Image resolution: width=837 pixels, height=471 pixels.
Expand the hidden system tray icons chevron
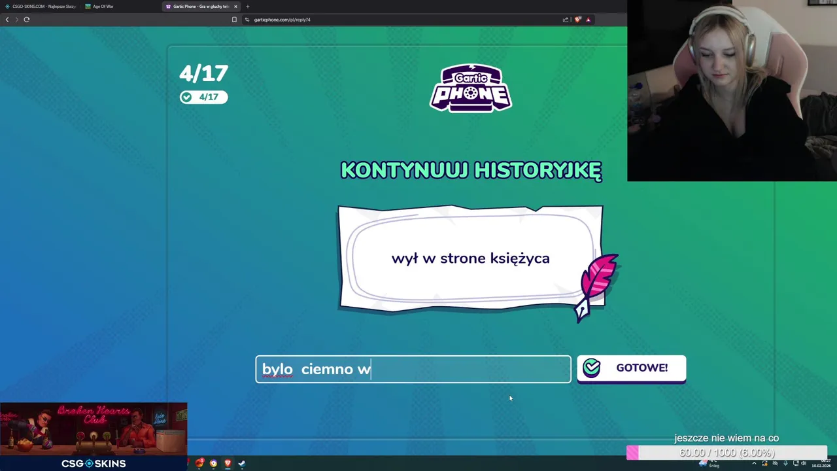(x=754, y=463)
